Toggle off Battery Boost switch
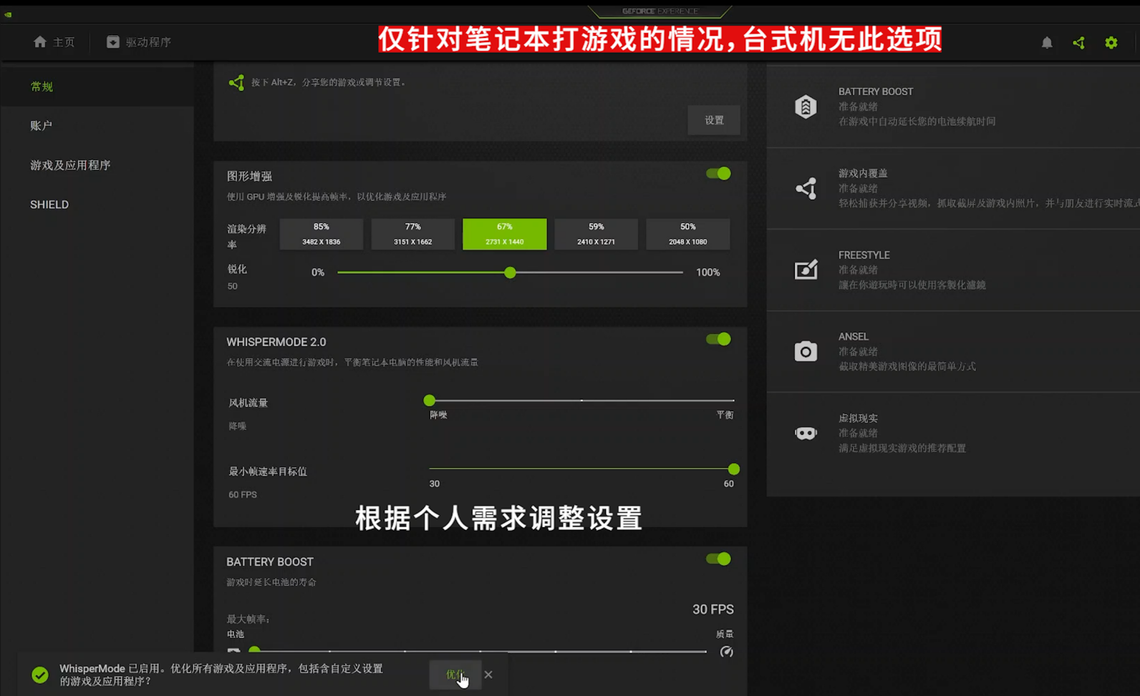Image resolution: width=1140 pixels, height=696 pixels. click(x=718, y=559)
